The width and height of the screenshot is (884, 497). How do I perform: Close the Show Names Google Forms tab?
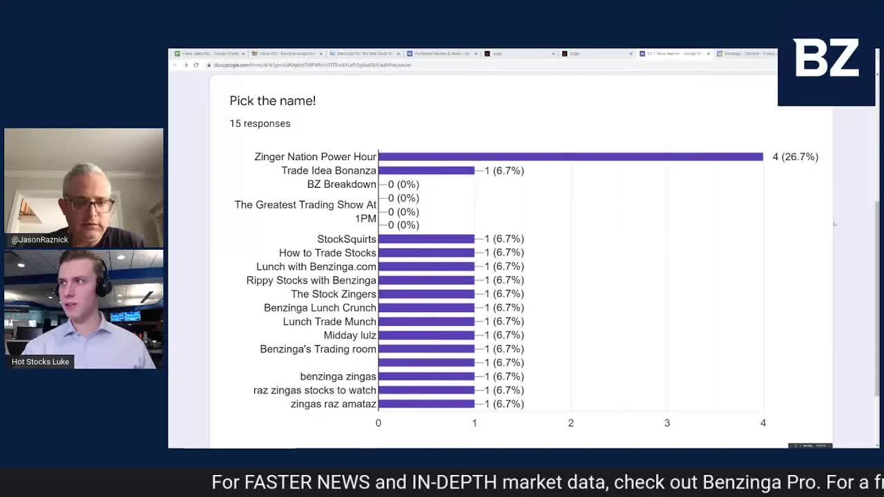pyautogui.click(x=709, y=53)
